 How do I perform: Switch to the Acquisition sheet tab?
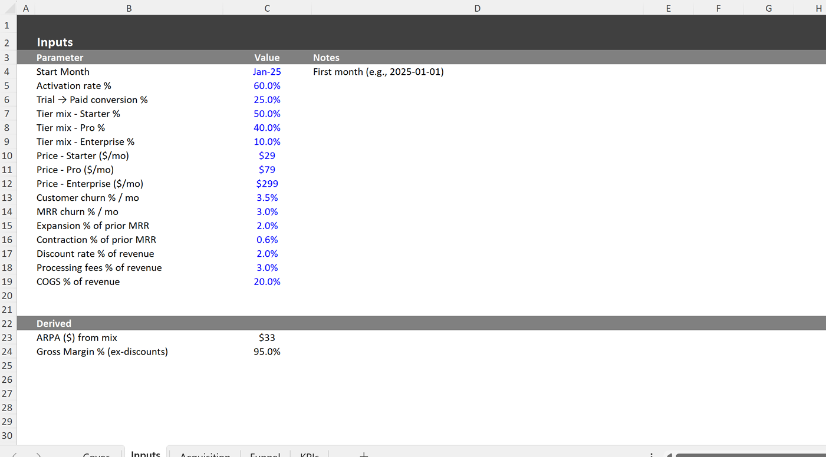click(205, 454)
